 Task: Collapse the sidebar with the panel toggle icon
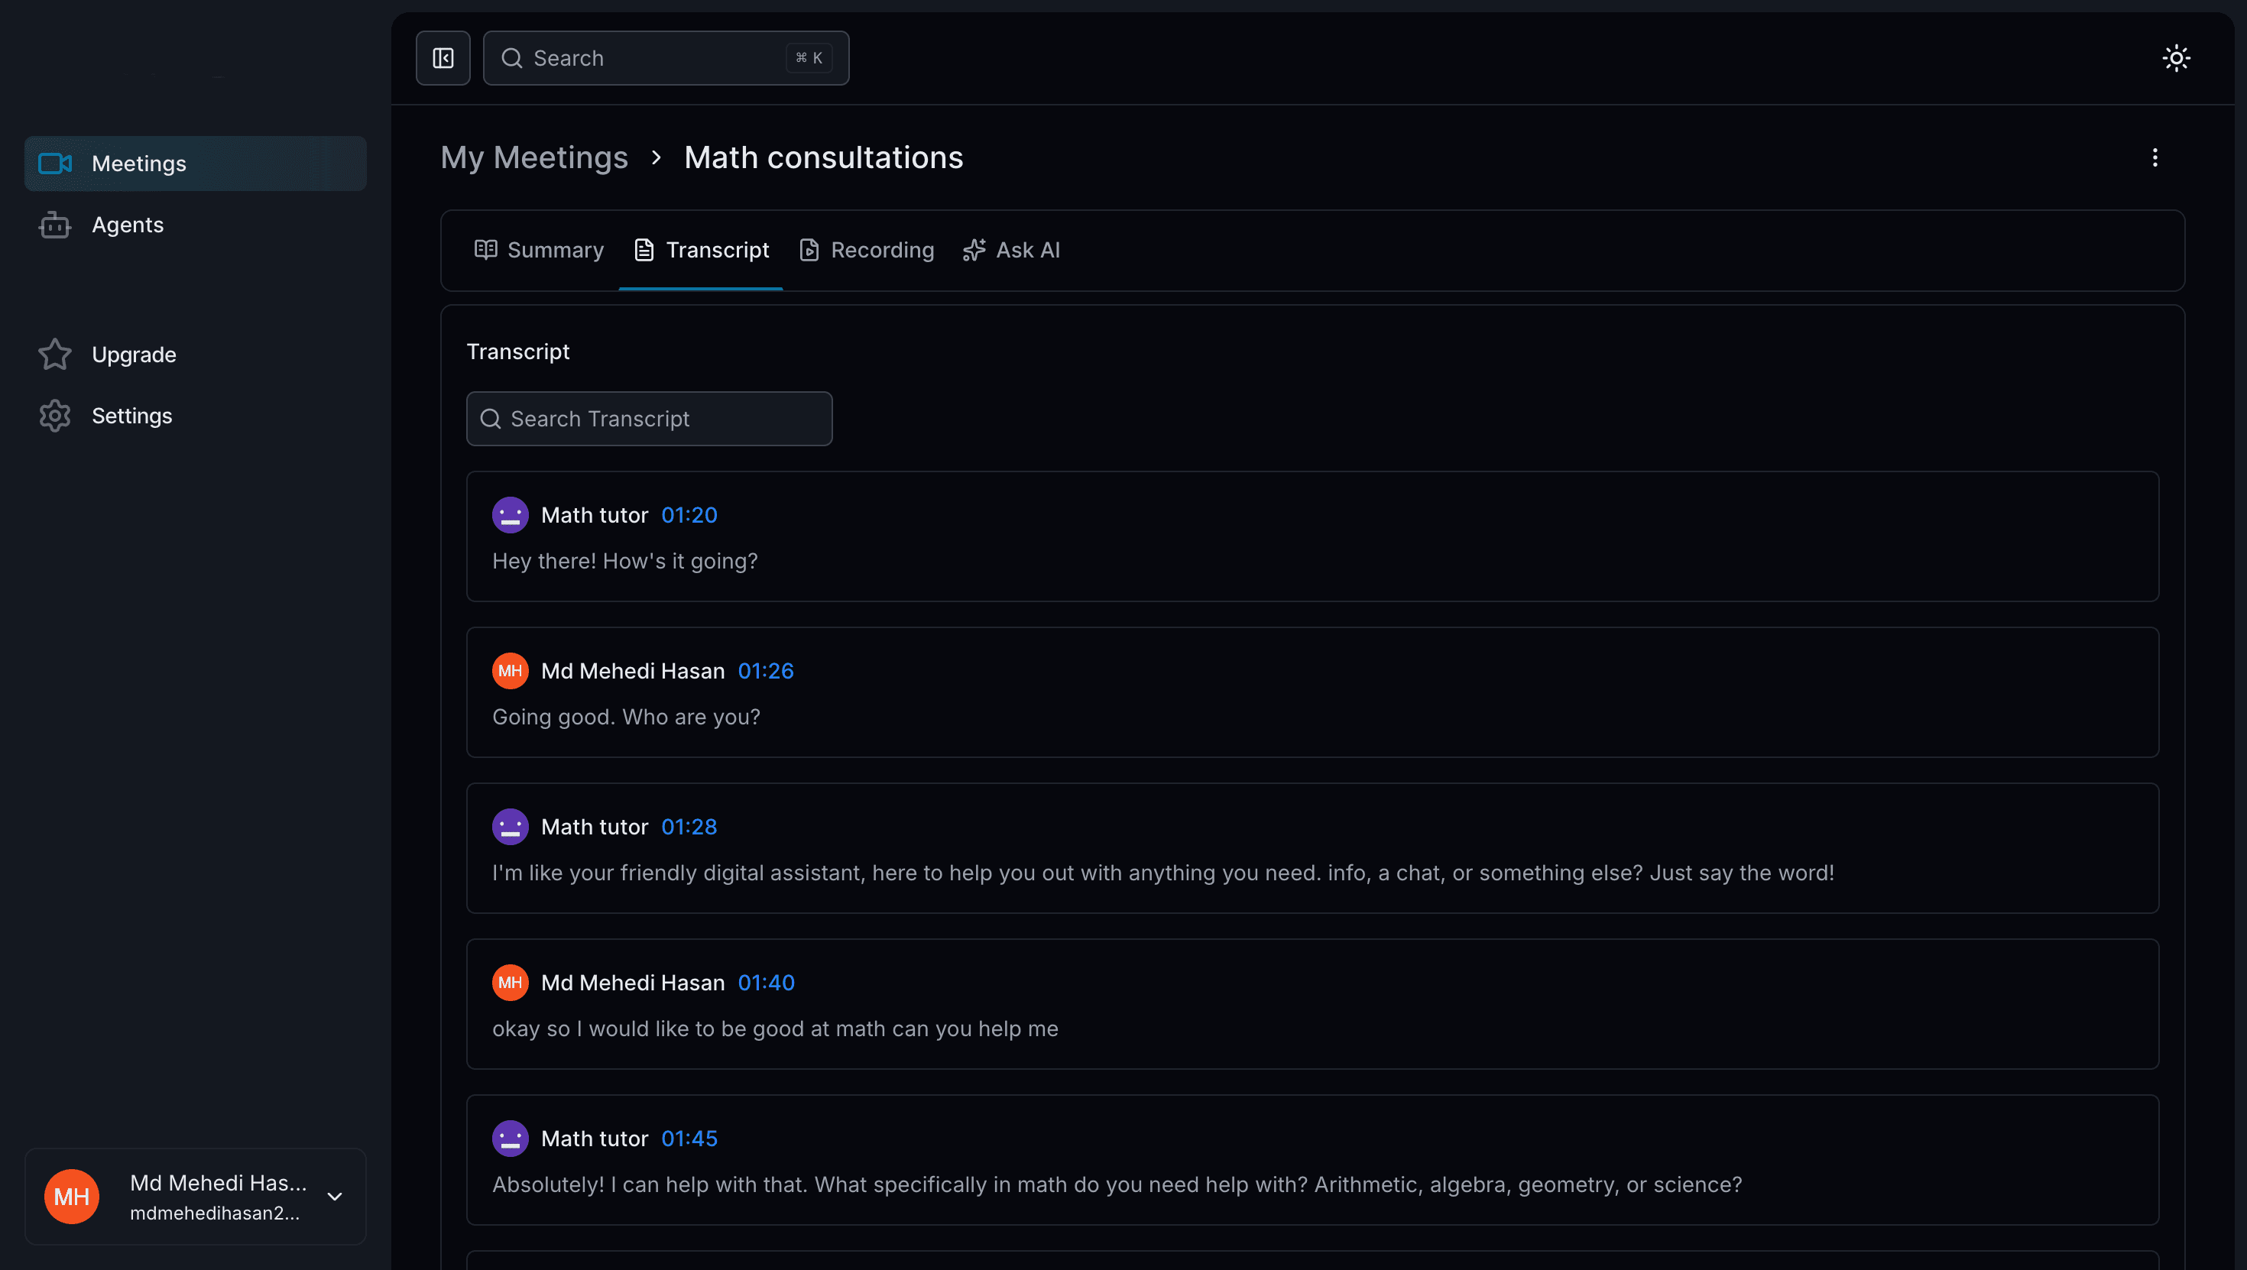[x=443, y=58]
